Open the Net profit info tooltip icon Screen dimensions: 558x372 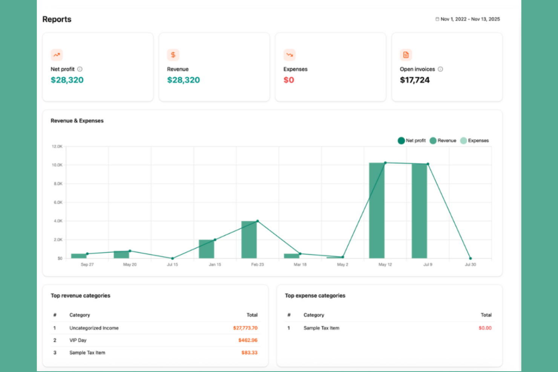(80, 69)
